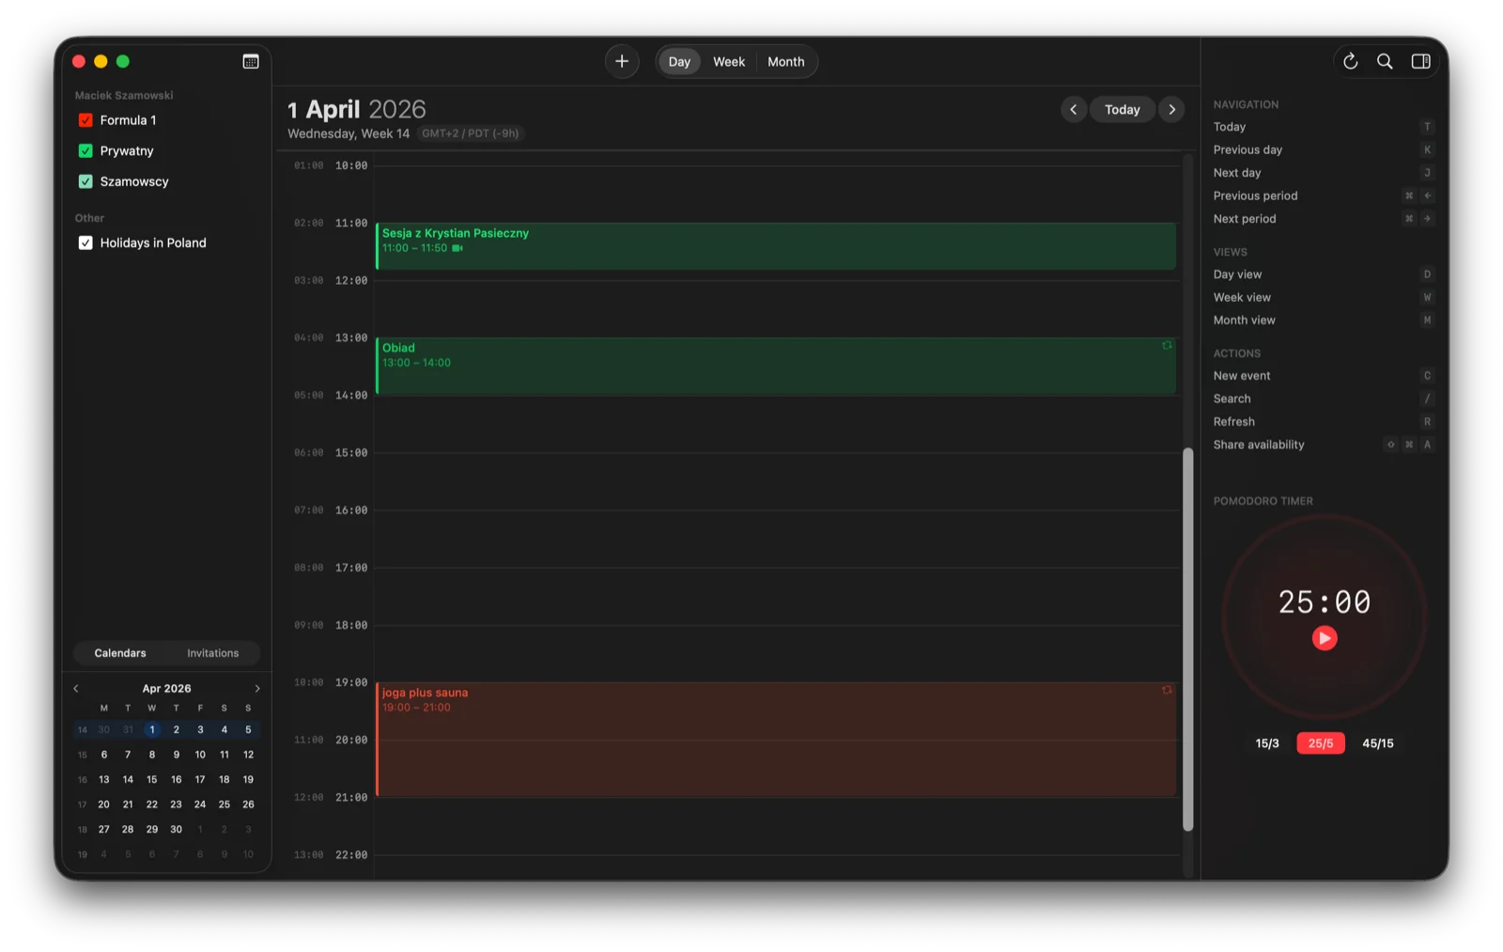This screenshot has width=1503, height=952.
Task: Disable the Prywatny calendar checkbox
Action: pyautogui.click(x=85, y=150)
